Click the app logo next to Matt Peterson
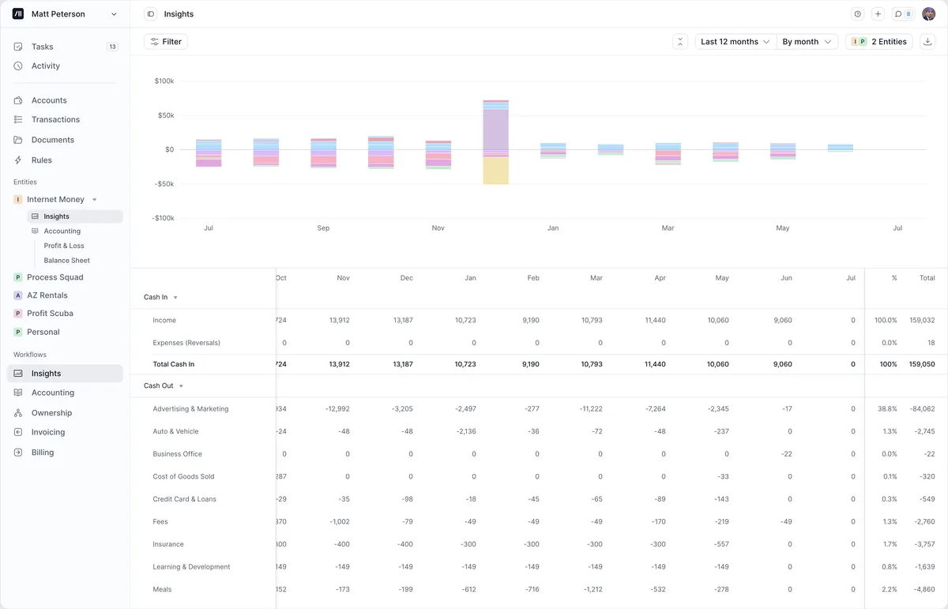The height and width of the screenshot is (609, 948). click(18, 14)
